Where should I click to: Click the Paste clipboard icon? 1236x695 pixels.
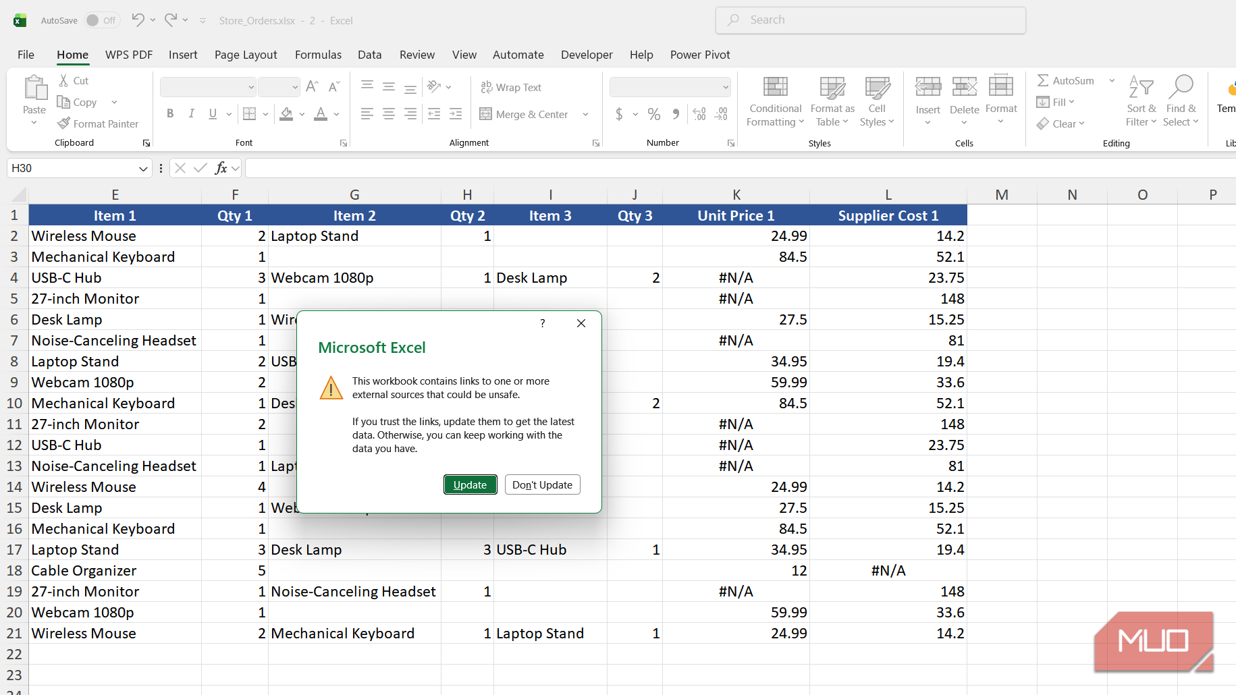(x=34, y=88)
